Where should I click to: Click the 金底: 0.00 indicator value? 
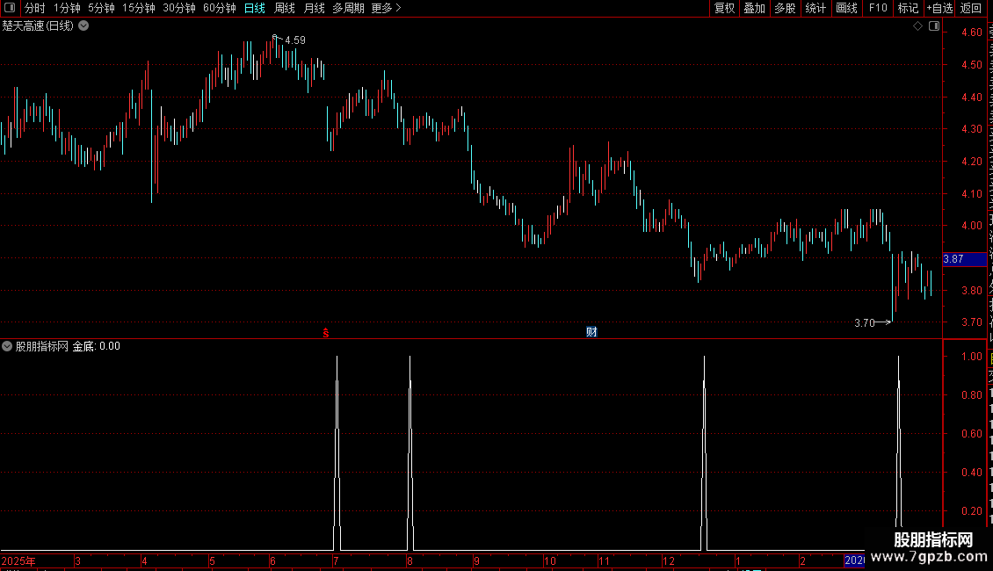coord(97,346)
